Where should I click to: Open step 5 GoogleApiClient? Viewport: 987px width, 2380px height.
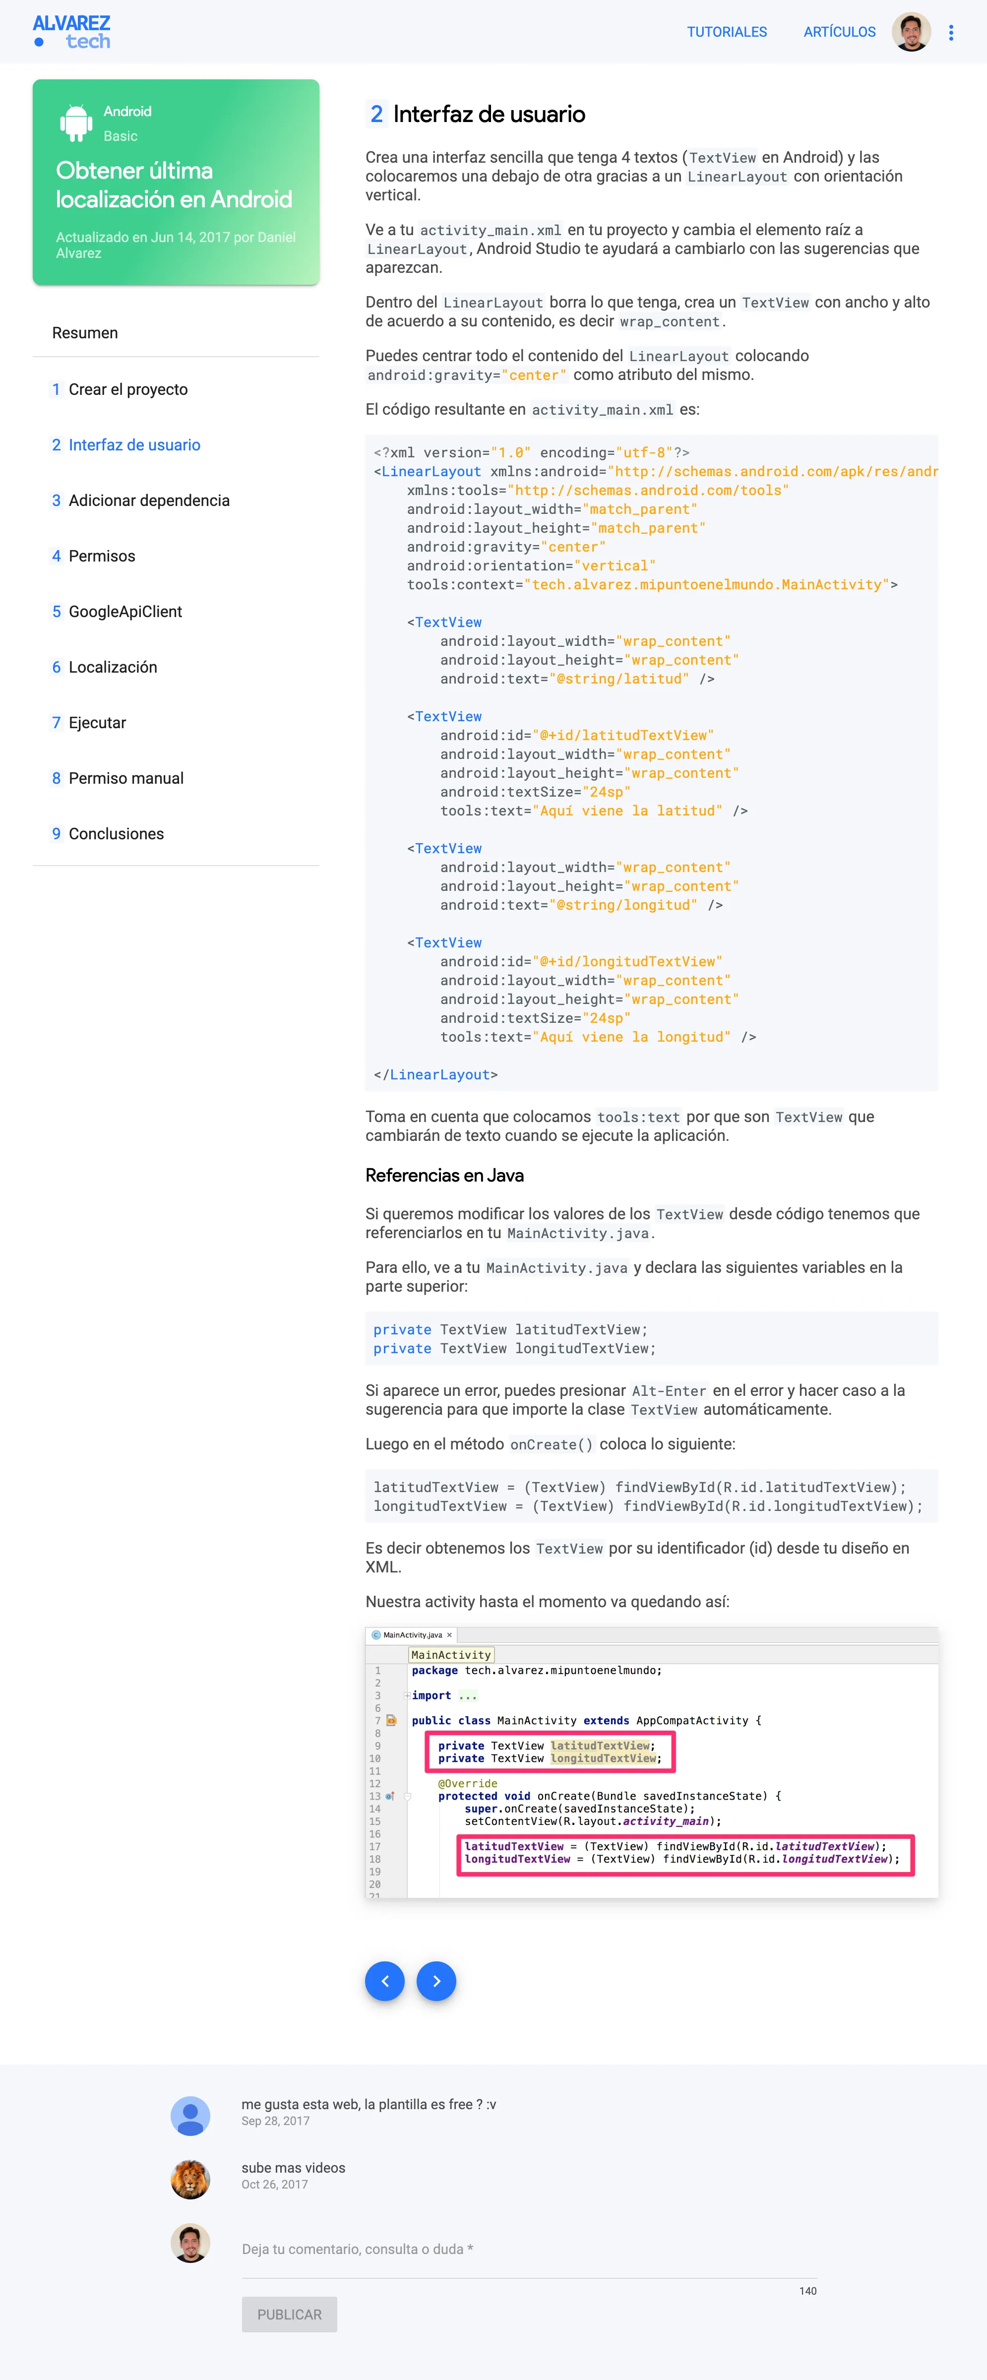coord(176,612)
